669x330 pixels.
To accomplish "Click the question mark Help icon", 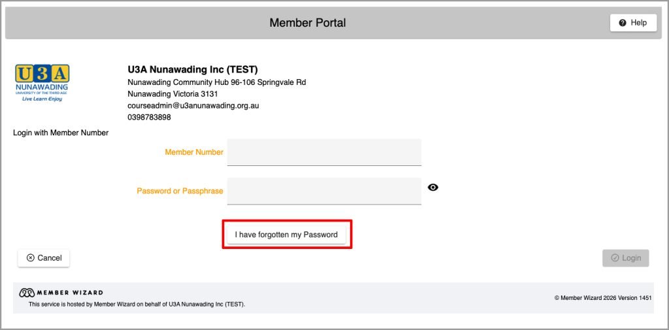I will point(623,23).
